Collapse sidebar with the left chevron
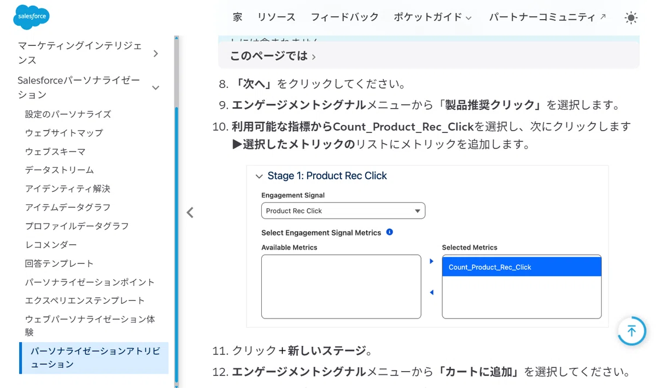This screenshot has width=656, height=388. point(190,213)
